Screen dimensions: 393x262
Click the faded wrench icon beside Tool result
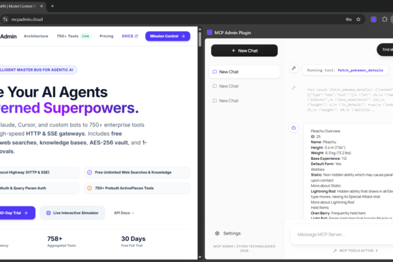pos(293,88)
